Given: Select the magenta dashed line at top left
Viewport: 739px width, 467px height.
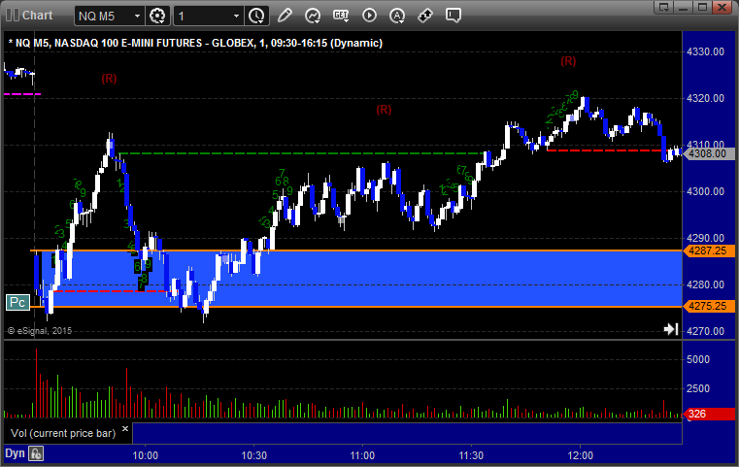Looking at the screenshot, I should 22,94.
